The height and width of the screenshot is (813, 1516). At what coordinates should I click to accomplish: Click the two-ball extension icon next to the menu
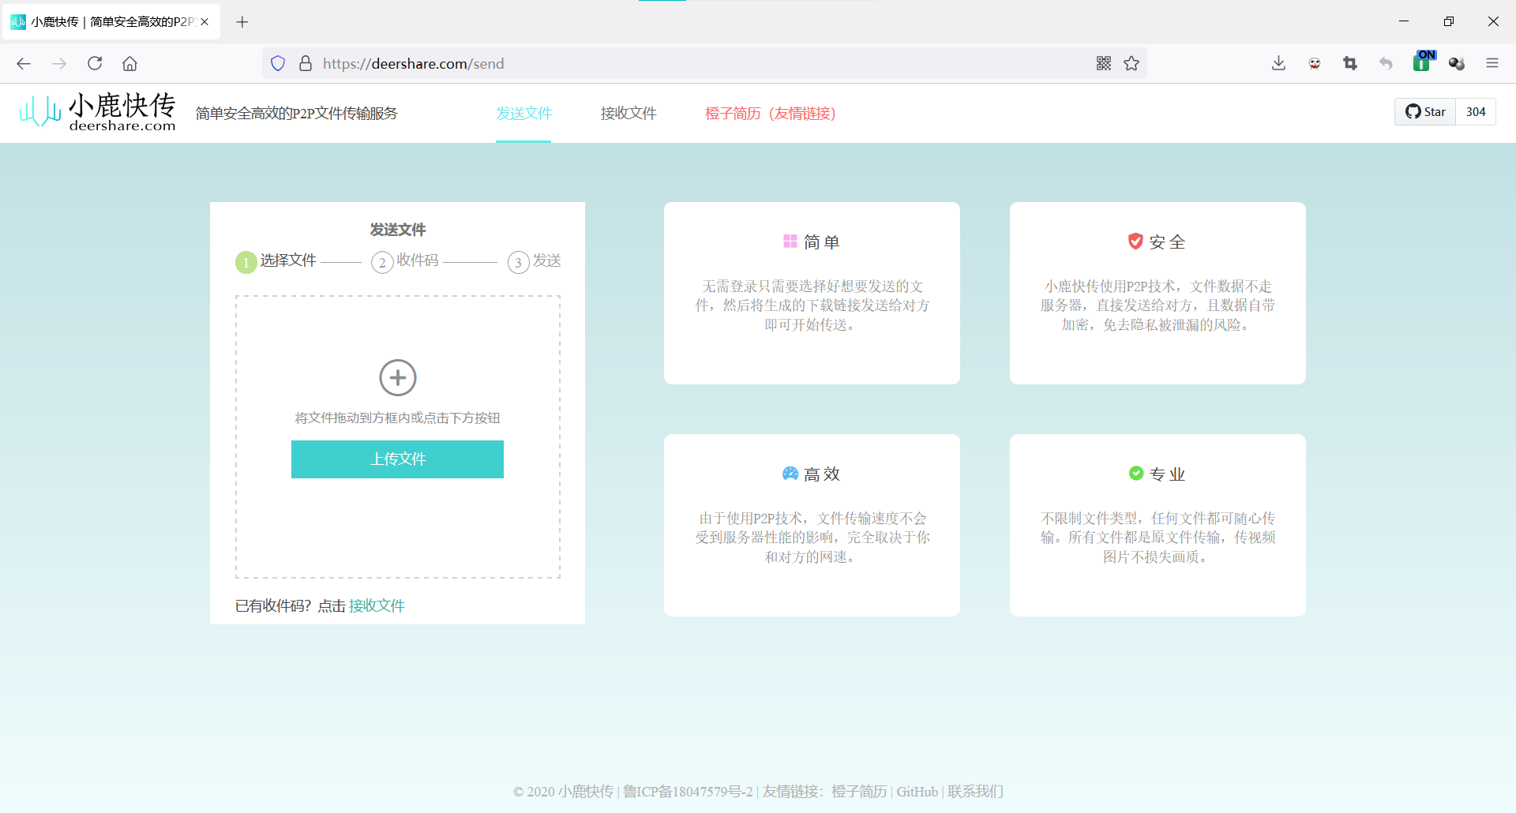[x=1457, y=63]
